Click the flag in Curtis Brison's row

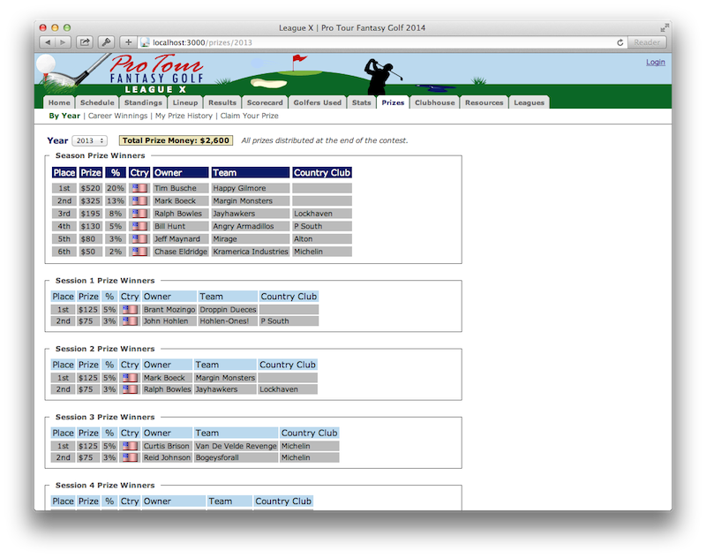pos(130,446)
